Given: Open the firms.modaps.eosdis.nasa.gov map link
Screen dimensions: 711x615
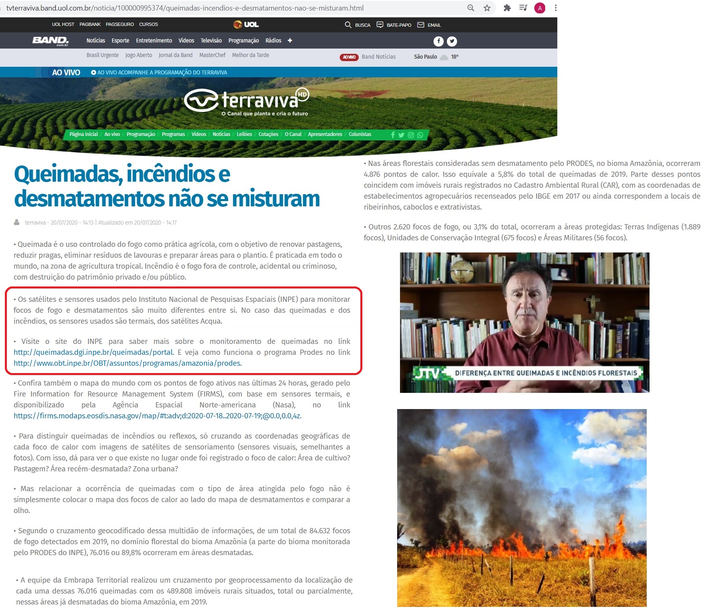Looking at the screenshot, I should [158, 416].
